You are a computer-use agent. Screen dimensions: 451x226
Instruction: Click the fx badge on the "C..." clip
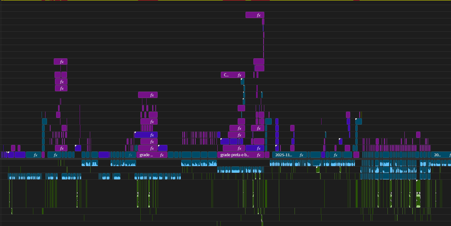(x=239, y=75)
